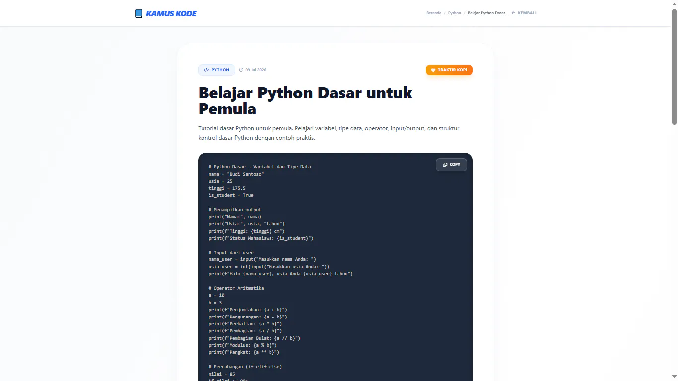
Task: Click the code brackets icon in PYTHON tag
Action: (x=206, y=70)
